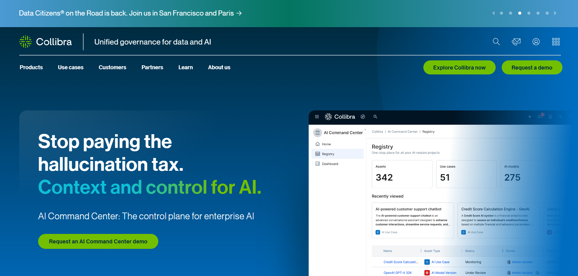
Task: Click the contact envelope phone icon
Action: [x=516, y=42]
